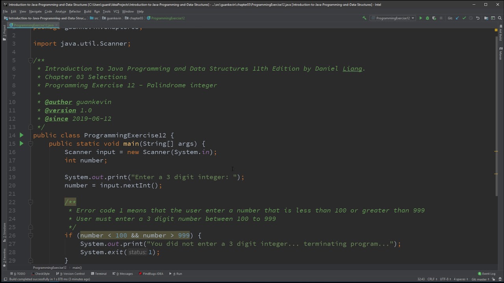Open the Version Control tool window
504x283 pixels.
pos(71,274)
